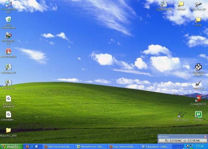Open the έναρξη Start menu button

(11, 146)
